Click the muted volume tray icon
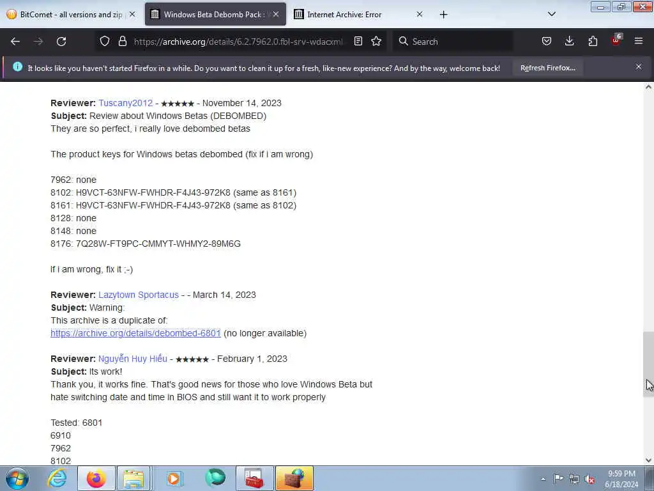This screenshot has height=491, width=654. [589, 479]
